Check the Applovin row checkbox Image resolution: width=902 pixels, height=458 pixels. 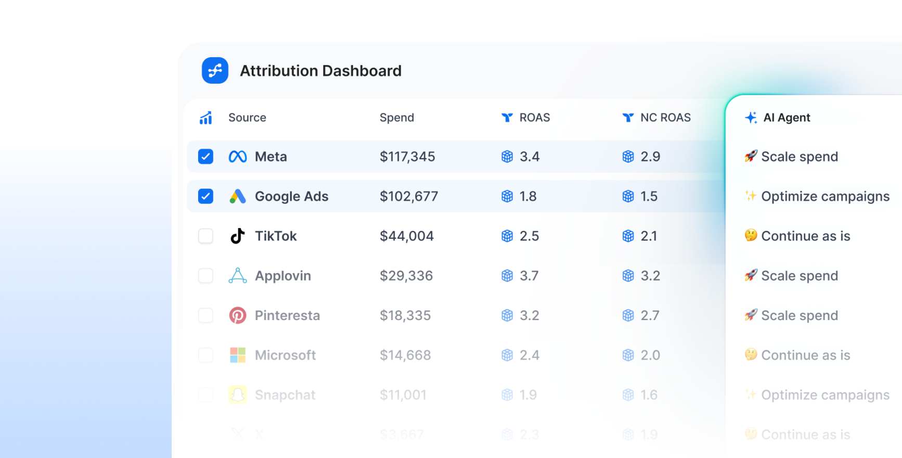click(x=206, y=275)
